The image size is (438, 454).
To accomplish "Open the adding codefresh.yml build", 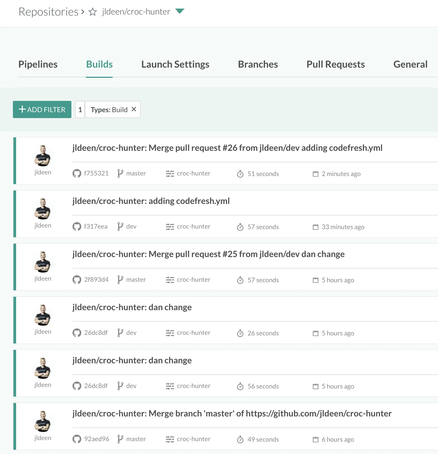I will (151, 201).
